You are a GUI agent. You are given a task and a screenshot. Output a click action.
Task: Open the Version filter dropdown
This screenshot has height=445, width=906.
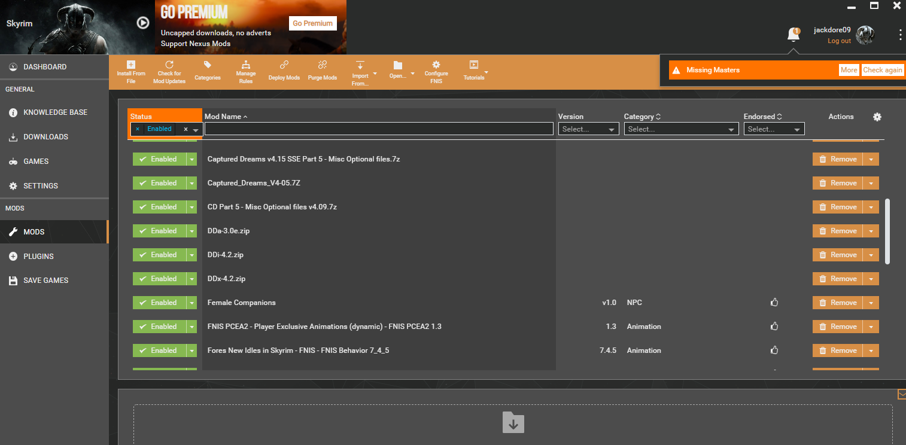(589, 129)
